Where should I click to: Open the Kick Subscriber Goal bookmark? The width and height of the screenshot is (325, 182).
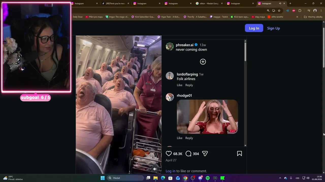[x=143, y=17]
